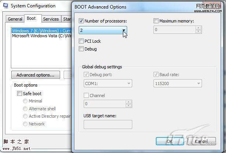Tick the PCI Lock checkbox

[81, 41]
